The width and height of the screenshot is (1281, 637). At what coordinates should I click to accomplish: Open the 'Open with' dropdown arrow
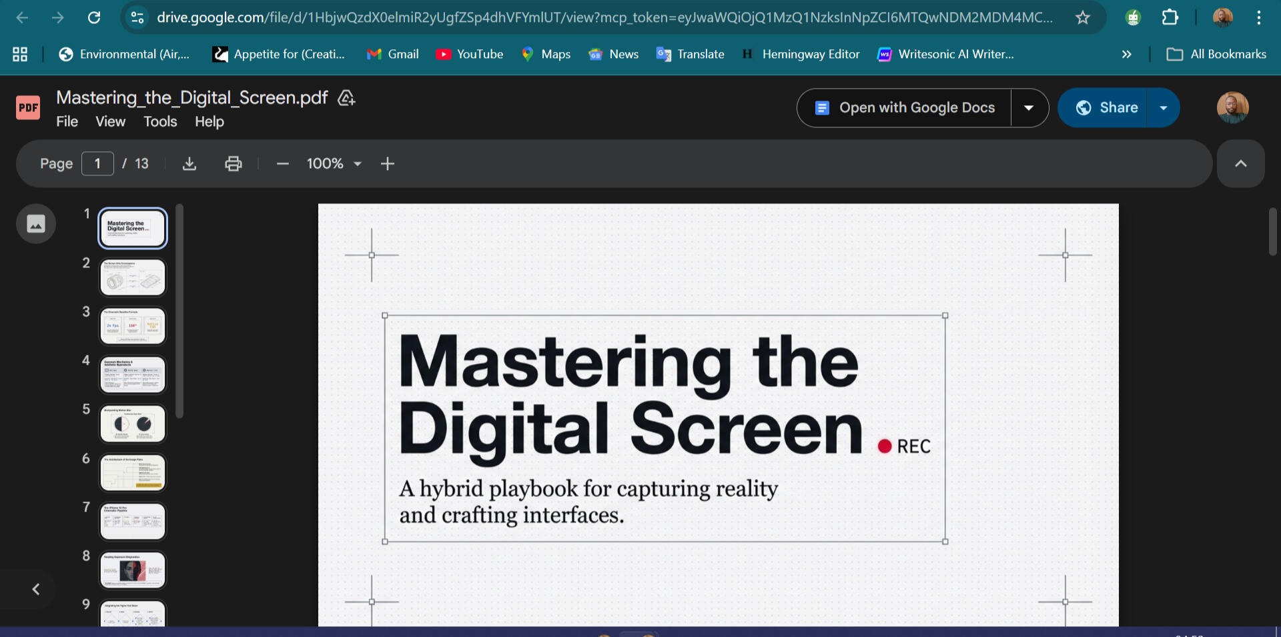(1029, 107)
